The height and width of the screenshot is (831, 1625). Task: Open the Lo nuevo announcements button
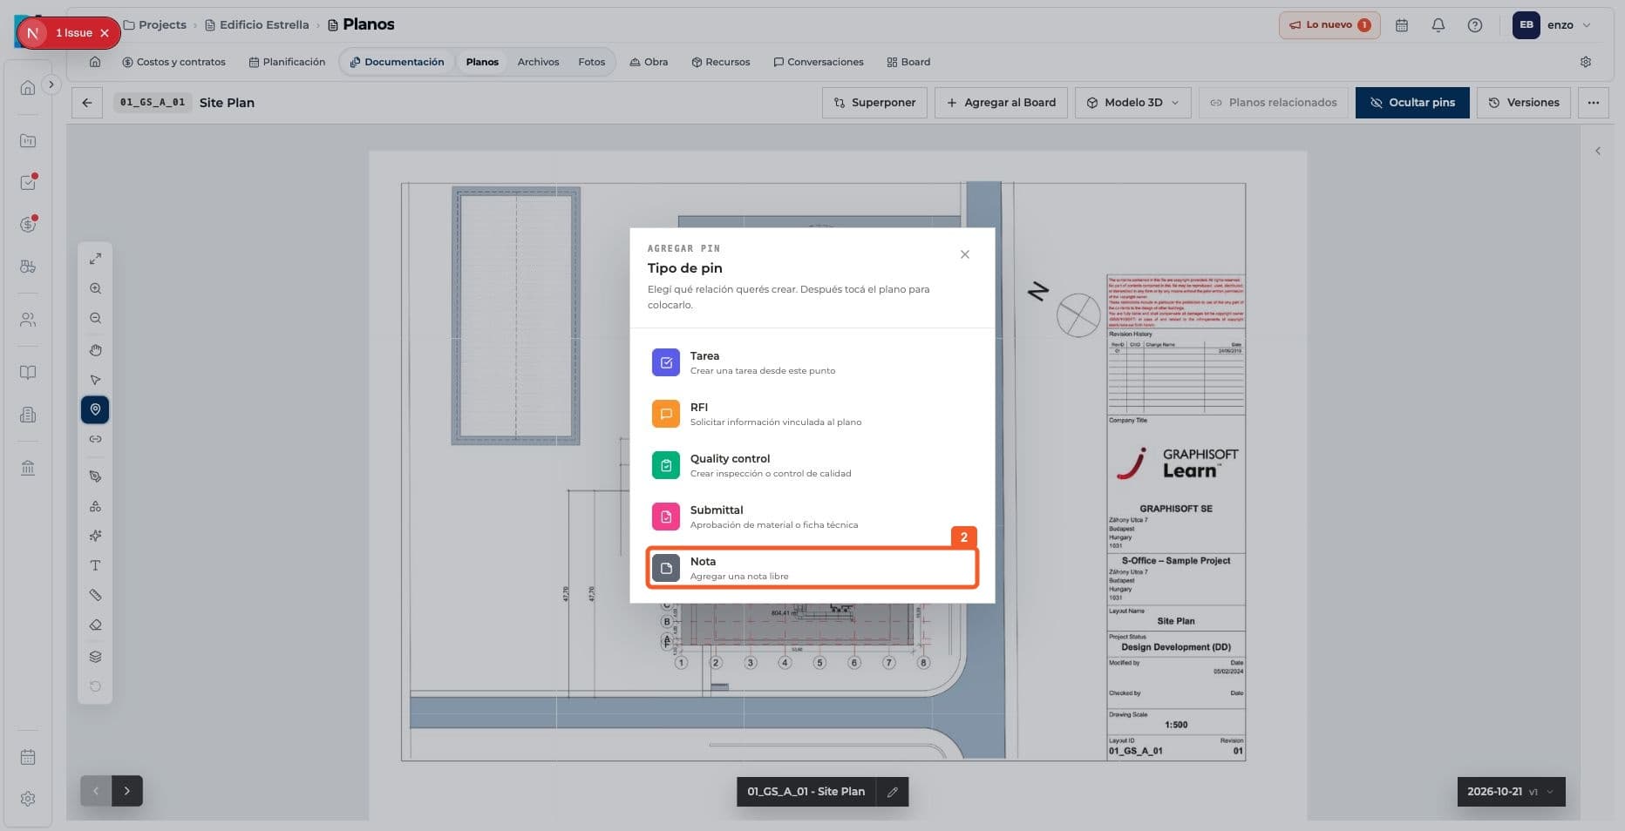pyautogui.click(x=1329, y=25)
